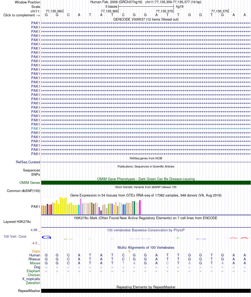Image resolution: width=251 pixels, height=297 pixels.
Task: Click the Scale label
Action: (x=36, y=7)
